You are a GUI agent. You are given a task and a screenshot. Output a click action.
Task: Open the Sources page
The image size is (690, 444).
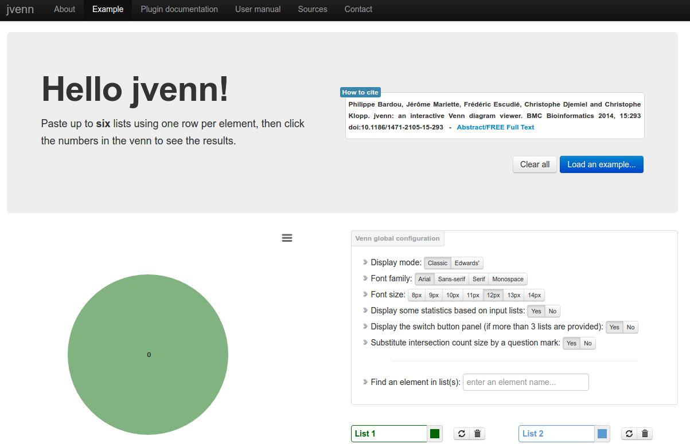(x=313, y=9)
